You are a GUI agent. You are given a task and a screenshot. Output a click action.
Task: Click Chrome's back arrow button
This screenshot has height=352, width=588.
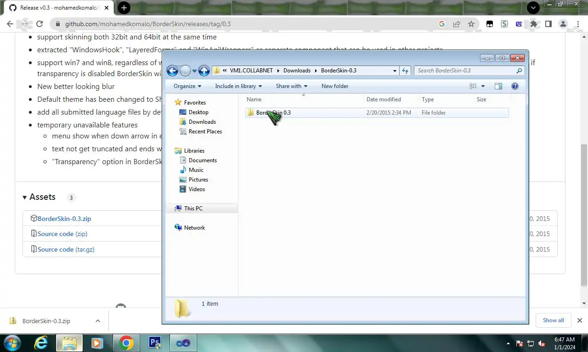click(x=10, y=24)
